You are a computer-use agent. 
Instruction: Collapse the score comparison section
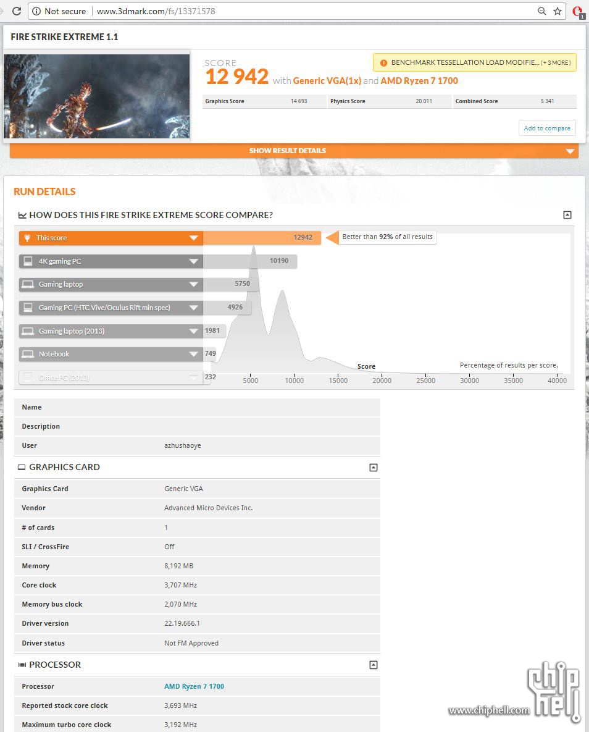(567, 215)
